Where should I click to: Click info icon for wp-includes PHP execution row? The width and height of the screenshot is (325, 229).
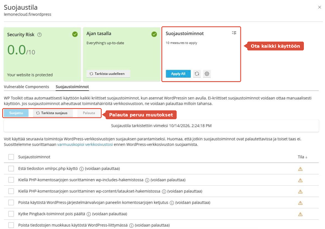pos(147,180)
